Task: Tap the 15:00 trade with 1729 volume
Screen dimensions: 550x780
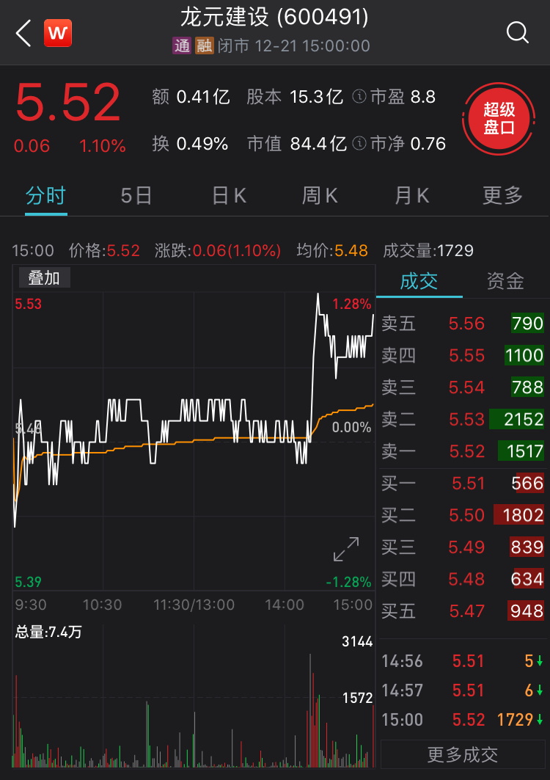Action: (x=463, y=720)
